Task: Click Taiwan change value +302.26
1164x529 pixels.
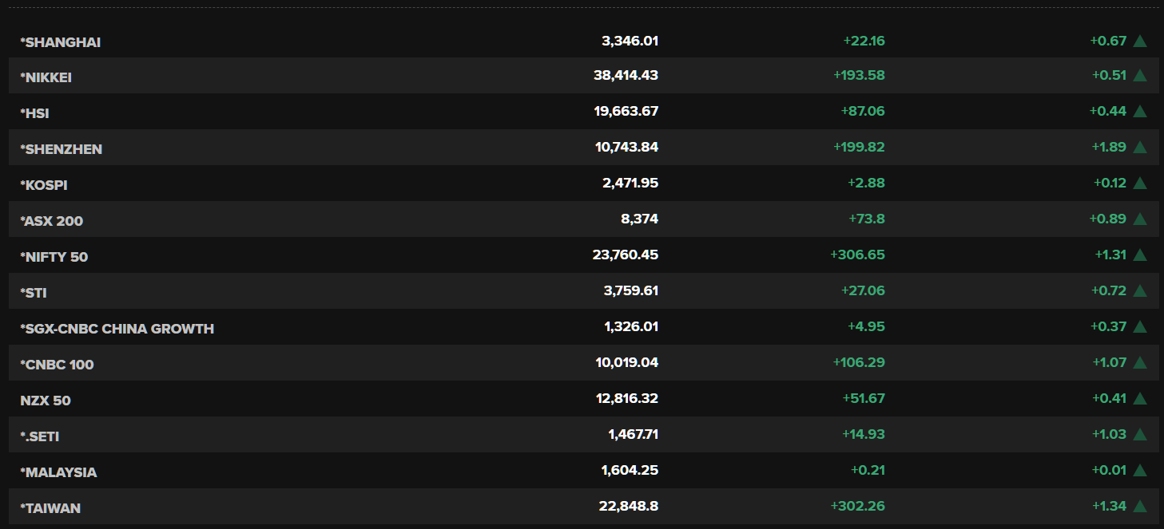Action: click(x=859, y=506)
